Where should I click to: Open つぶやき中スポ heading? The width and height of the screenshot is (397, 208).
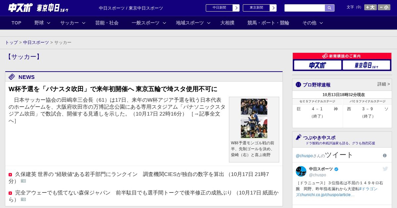click(319, 138)
